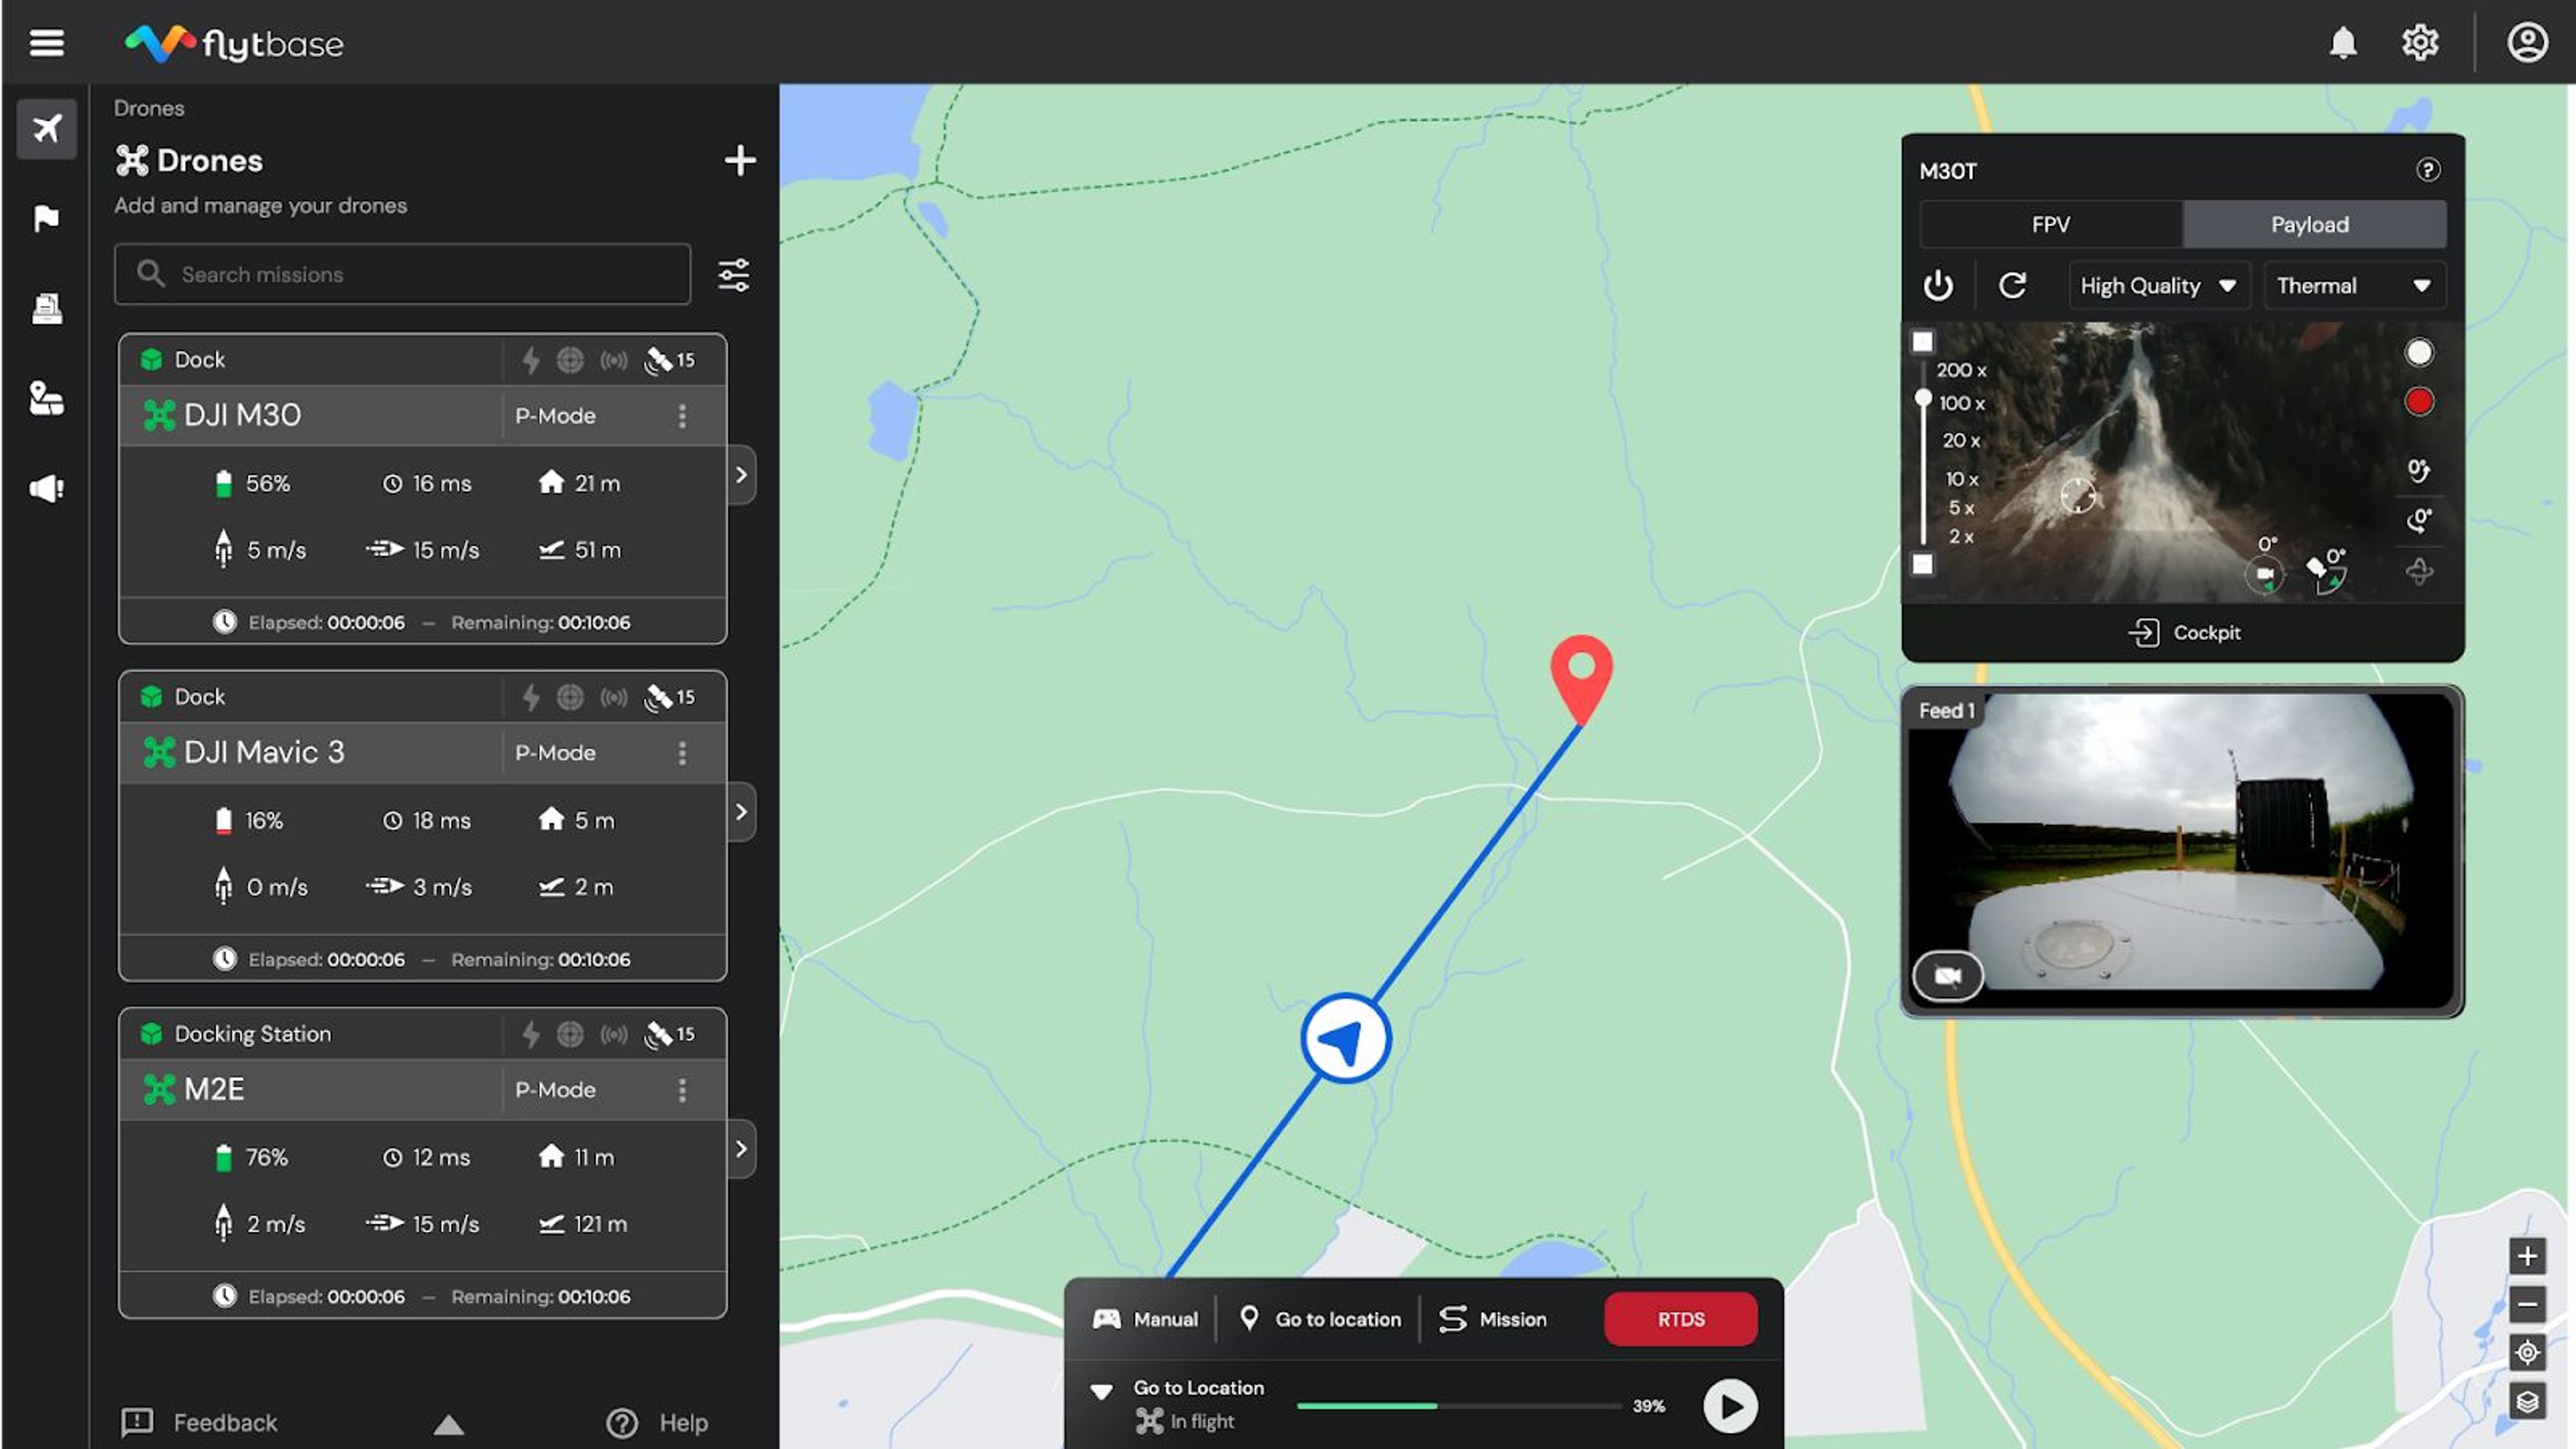The image size is (2576, 1449).
Task: Switch to the FPV tab
Action: click(x=2051, y=224)
